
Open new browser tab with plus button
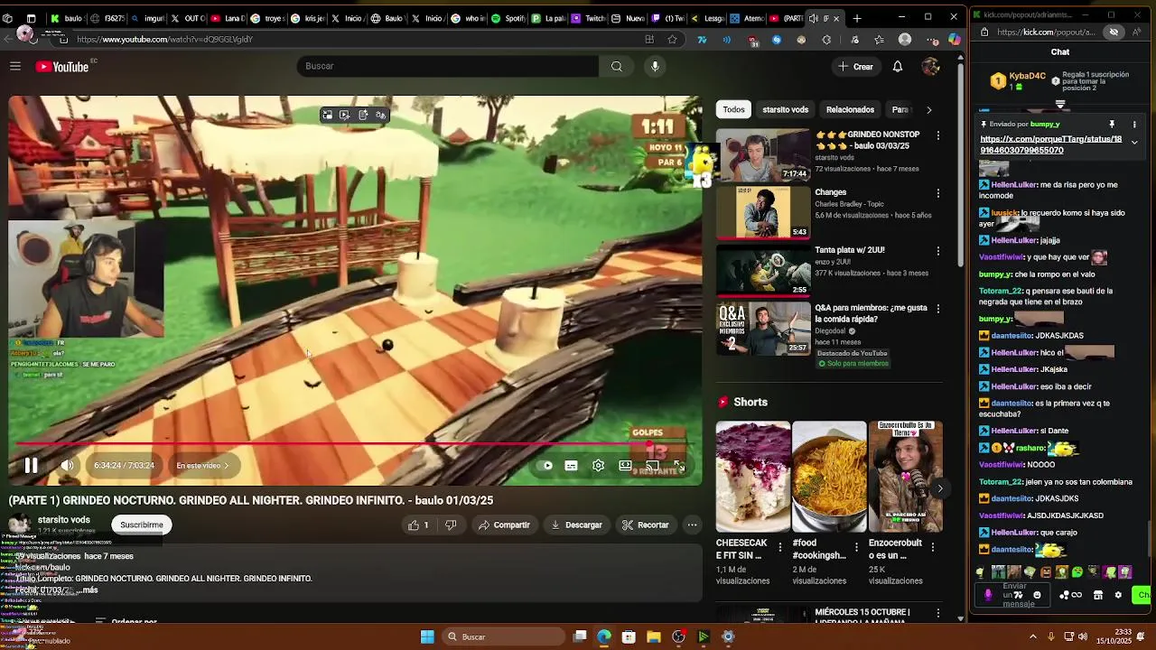tap(857, 18)
